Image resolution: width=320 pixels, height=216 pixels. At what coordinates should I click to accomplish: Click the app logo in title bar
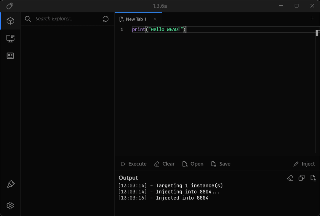[x=9, y=6]
